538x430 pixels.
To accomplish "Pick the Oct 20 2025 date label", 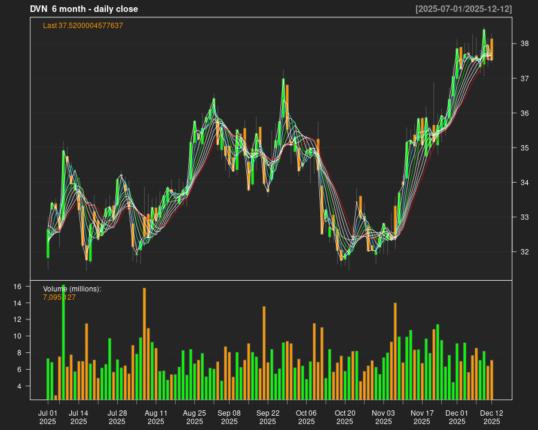I will (345, 417).
